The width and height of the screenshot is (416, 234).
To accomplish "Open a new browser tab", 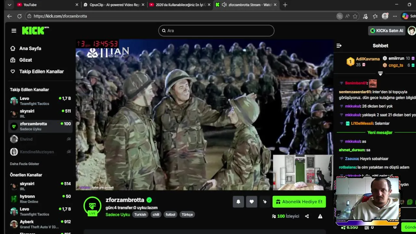I will (x=285, y=5).
